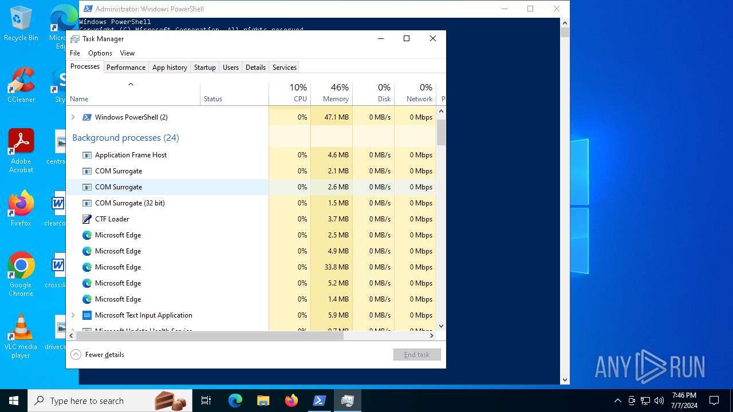Click PowerShell window scroll-down arrow
The height and width of the screenshot is (412, 733).
565,379
